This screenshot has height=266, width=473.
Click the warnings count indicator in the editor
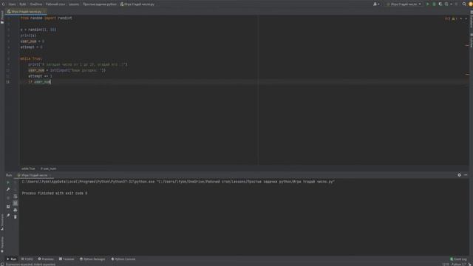(455, 18)
